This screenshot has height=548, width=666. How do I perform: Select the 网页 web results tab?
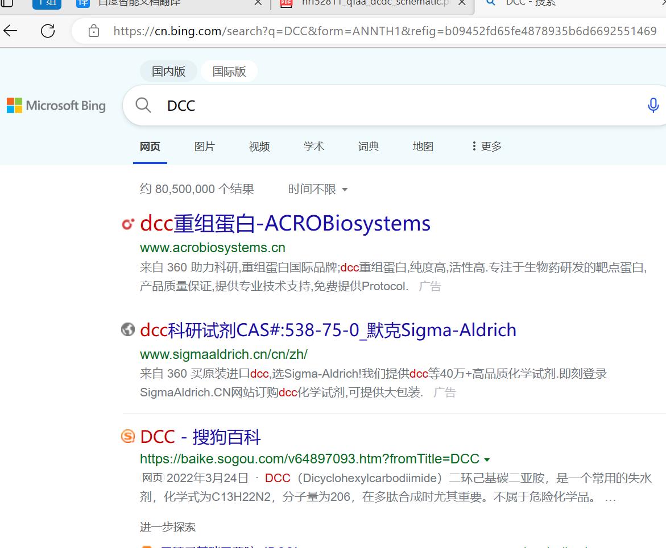150,147
